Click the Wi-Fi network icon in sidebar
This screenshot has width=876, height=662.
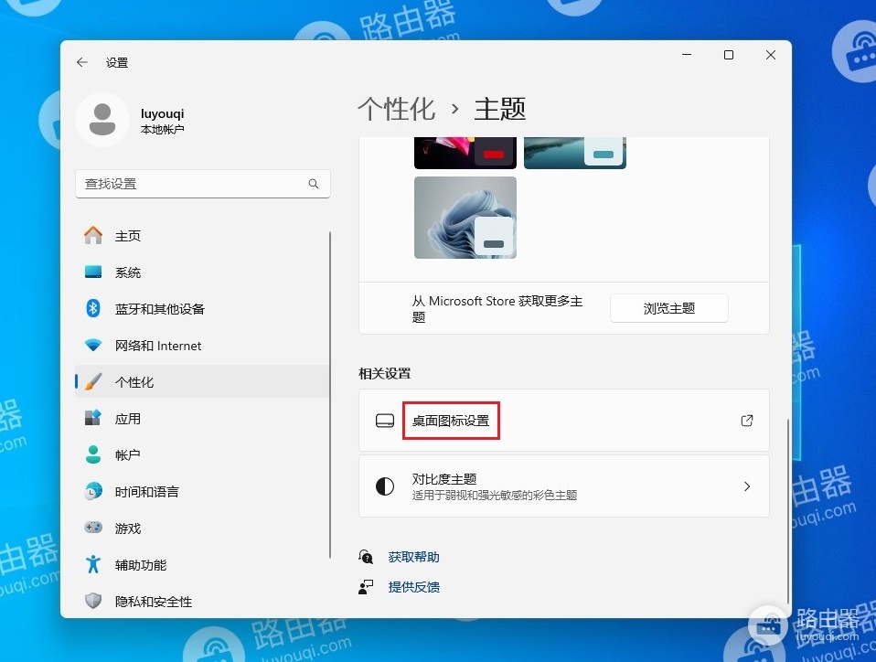93,346
